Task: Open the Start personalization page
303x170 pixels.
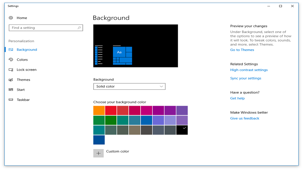Action: point(21,90)
